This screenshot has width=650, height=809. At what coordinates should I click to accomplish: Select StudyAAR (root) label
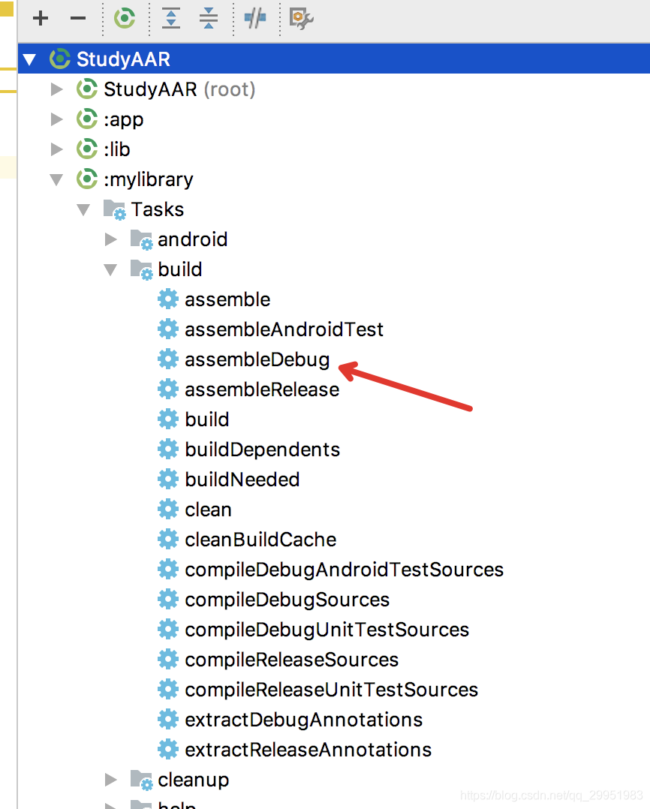(x=179, y=89)
